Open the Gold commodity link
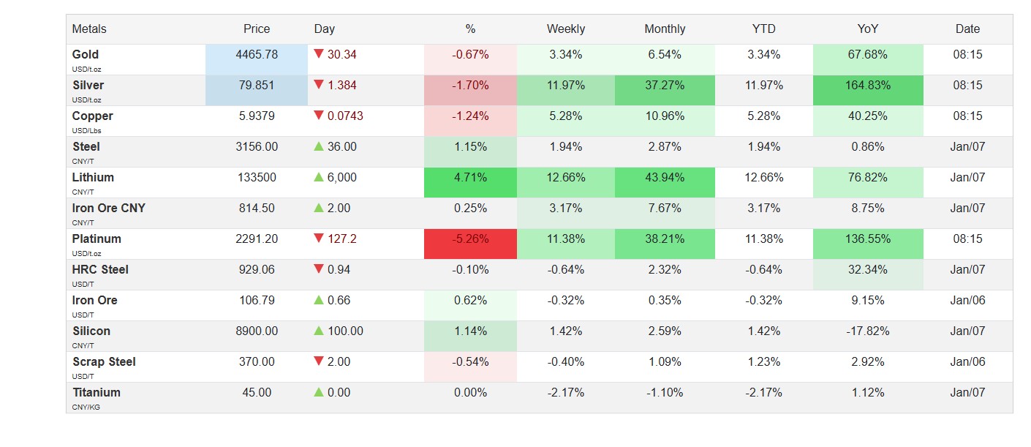The width and height of the screenshot is (1031, 447). tap(86, 54)
